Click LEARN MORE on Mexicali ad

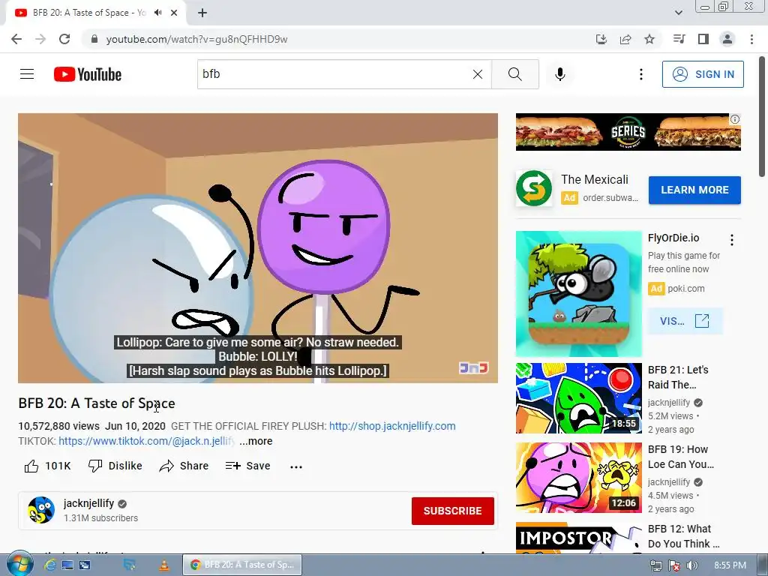pos(694,190)
